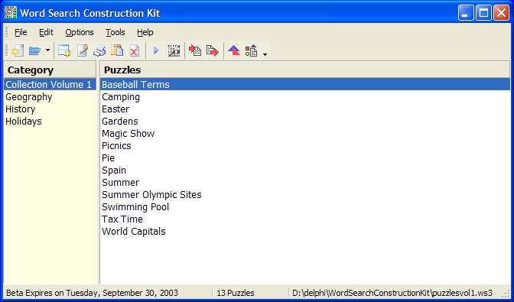Open the Options menu
514x302 pixels.
(x=80, y=32)
